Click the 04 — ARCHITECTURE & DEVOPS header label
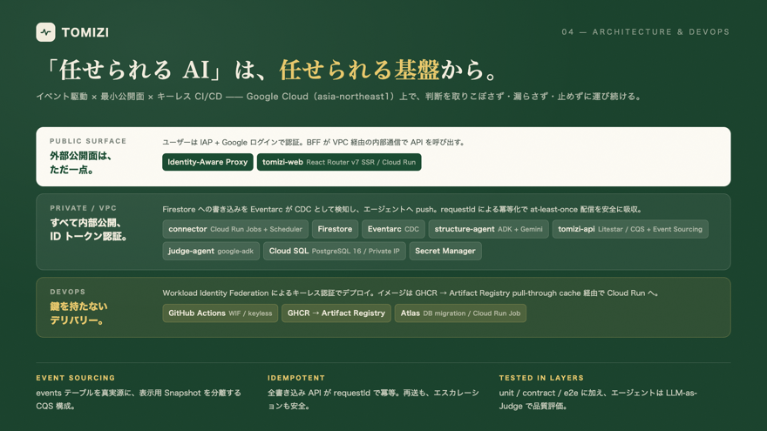Screen dimensions: 767x431 pyautogui.click(x=646, y=31)
